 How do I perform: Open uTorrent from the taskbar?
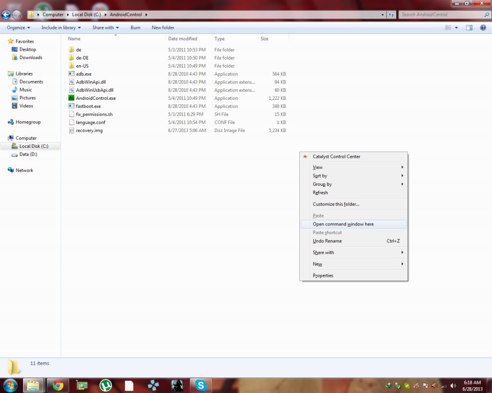tap(106, 385)
